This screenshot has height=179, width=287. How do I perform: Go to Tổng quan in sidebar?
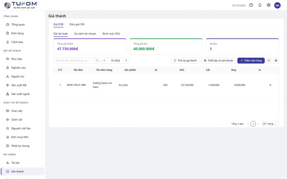pos(22,24)
